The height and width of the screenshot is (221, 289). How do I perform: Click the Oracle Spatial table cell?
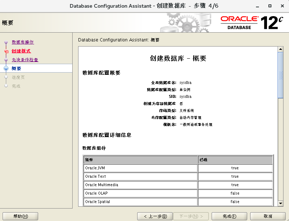tap(140, 202)
